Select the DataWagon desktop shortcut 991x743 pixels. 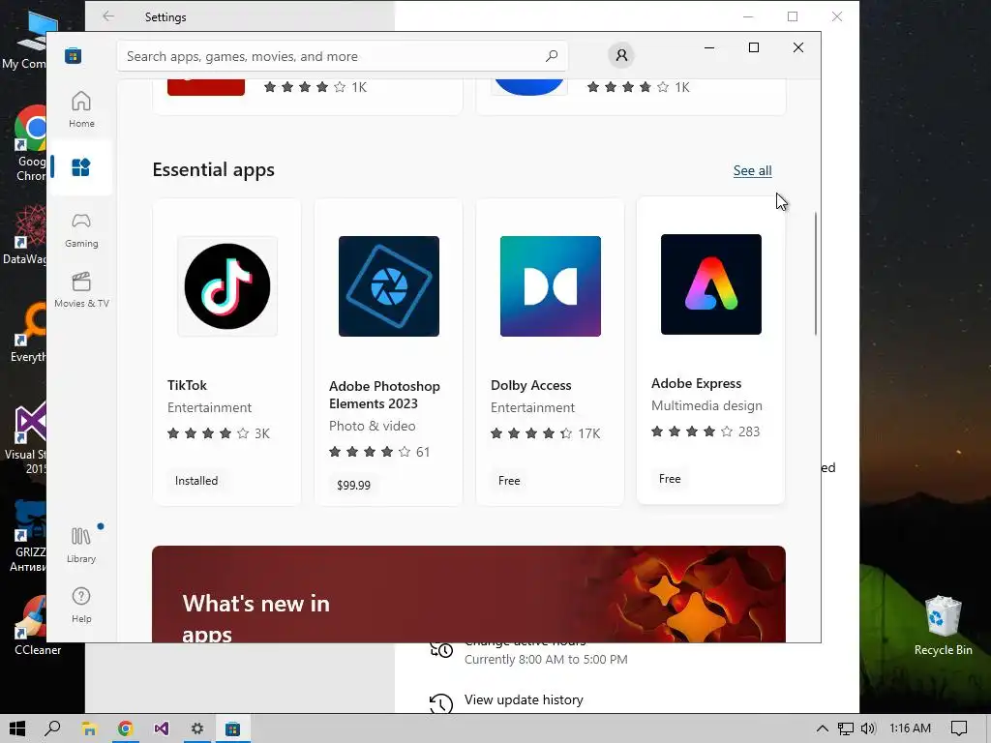click(x=25, y=234)
